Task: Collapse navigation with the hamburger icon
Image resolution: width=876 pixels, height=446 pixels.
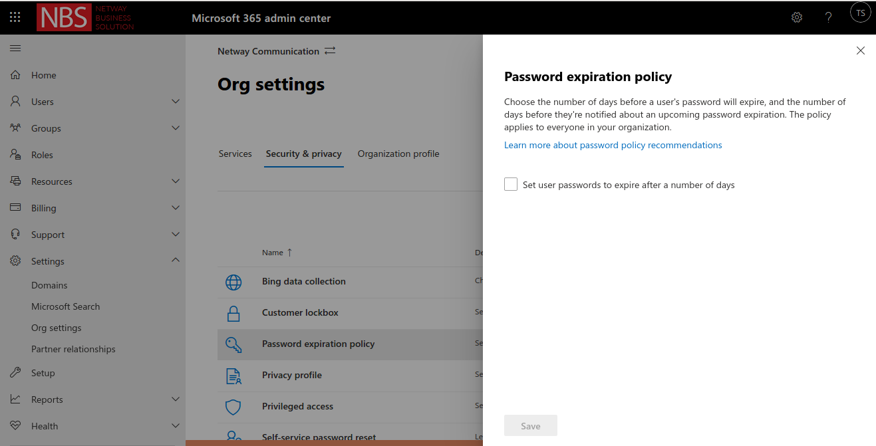Action: [x=15, y=49]
